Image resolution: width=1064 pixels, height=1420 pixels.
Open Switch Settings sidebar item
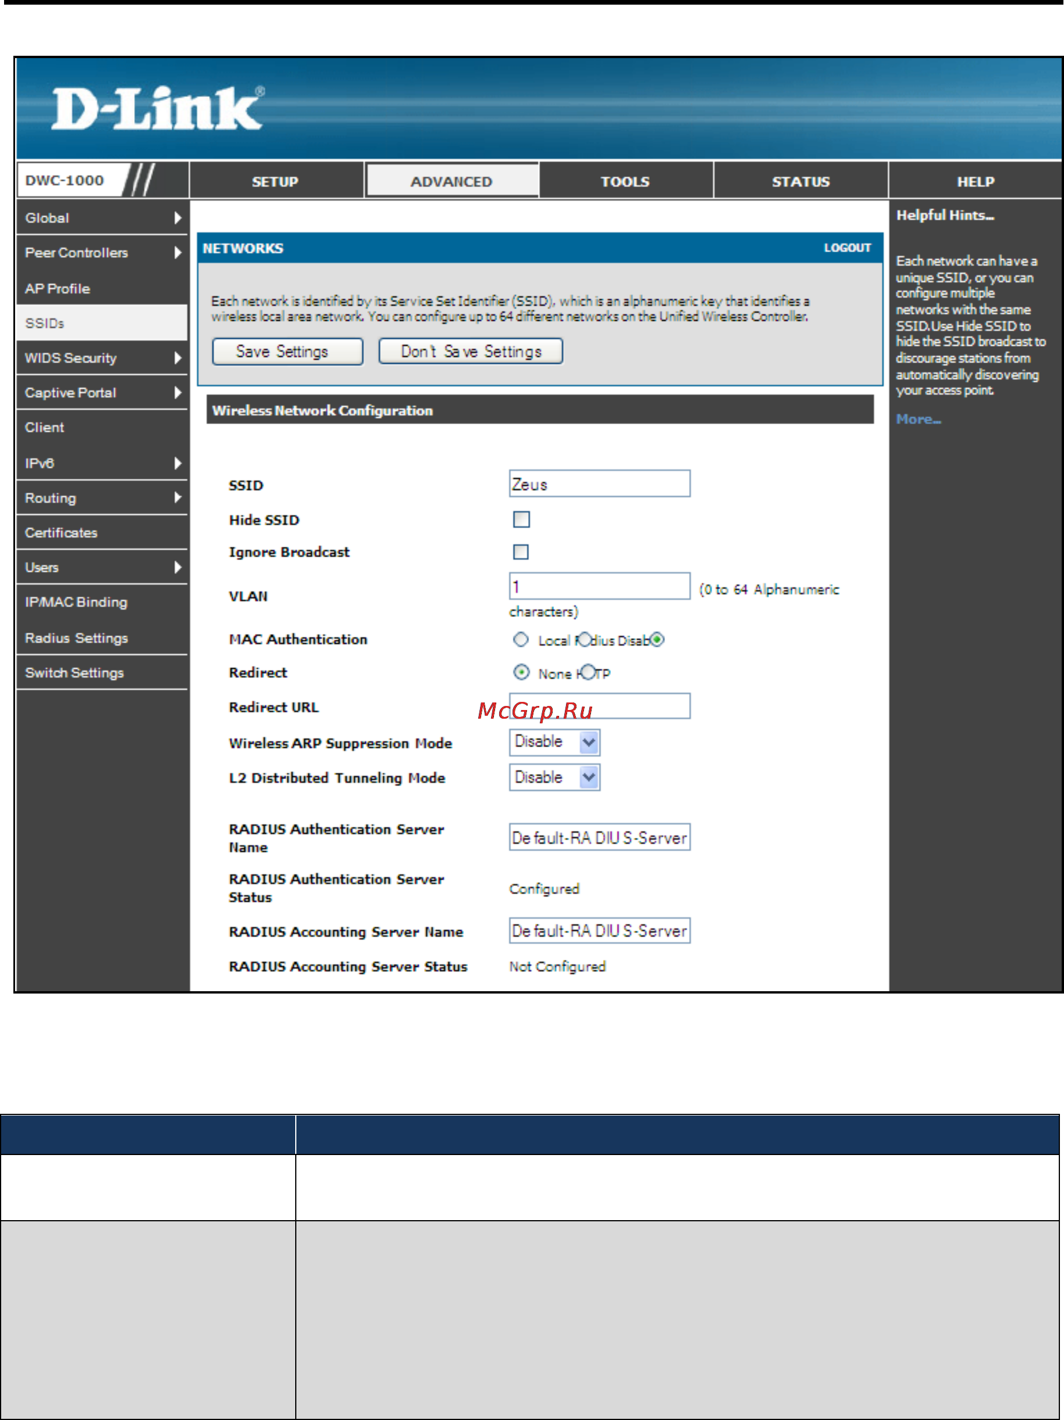[x=102, y=673]
